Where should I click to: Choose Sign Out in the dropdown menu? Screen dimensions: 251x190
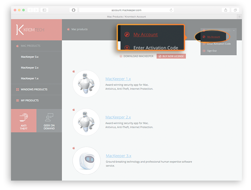click(212, 51)
